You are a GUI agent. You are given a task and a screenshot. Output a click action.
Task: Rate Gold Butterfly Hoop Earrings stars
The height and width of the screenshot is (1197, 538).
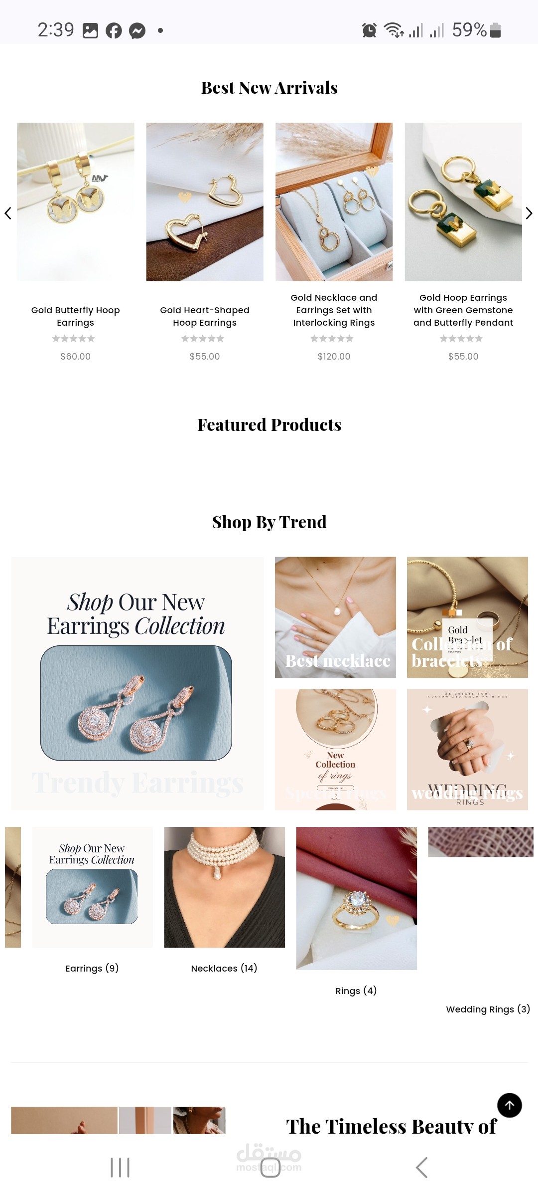click(74, 339)
